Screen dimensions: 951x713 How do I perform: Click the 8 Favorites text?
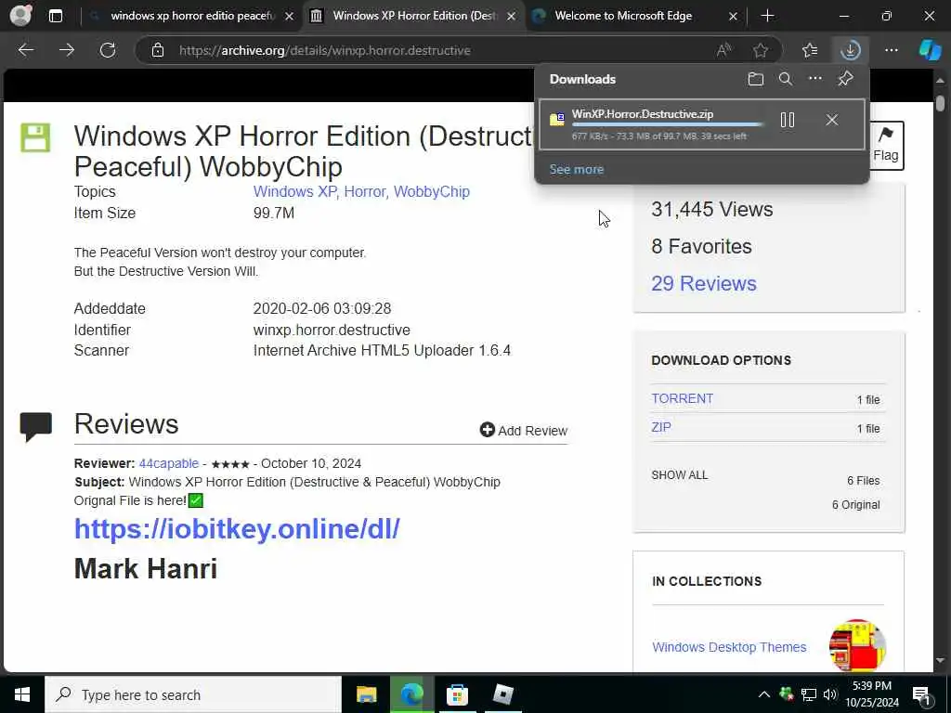[x=701, y=246]
